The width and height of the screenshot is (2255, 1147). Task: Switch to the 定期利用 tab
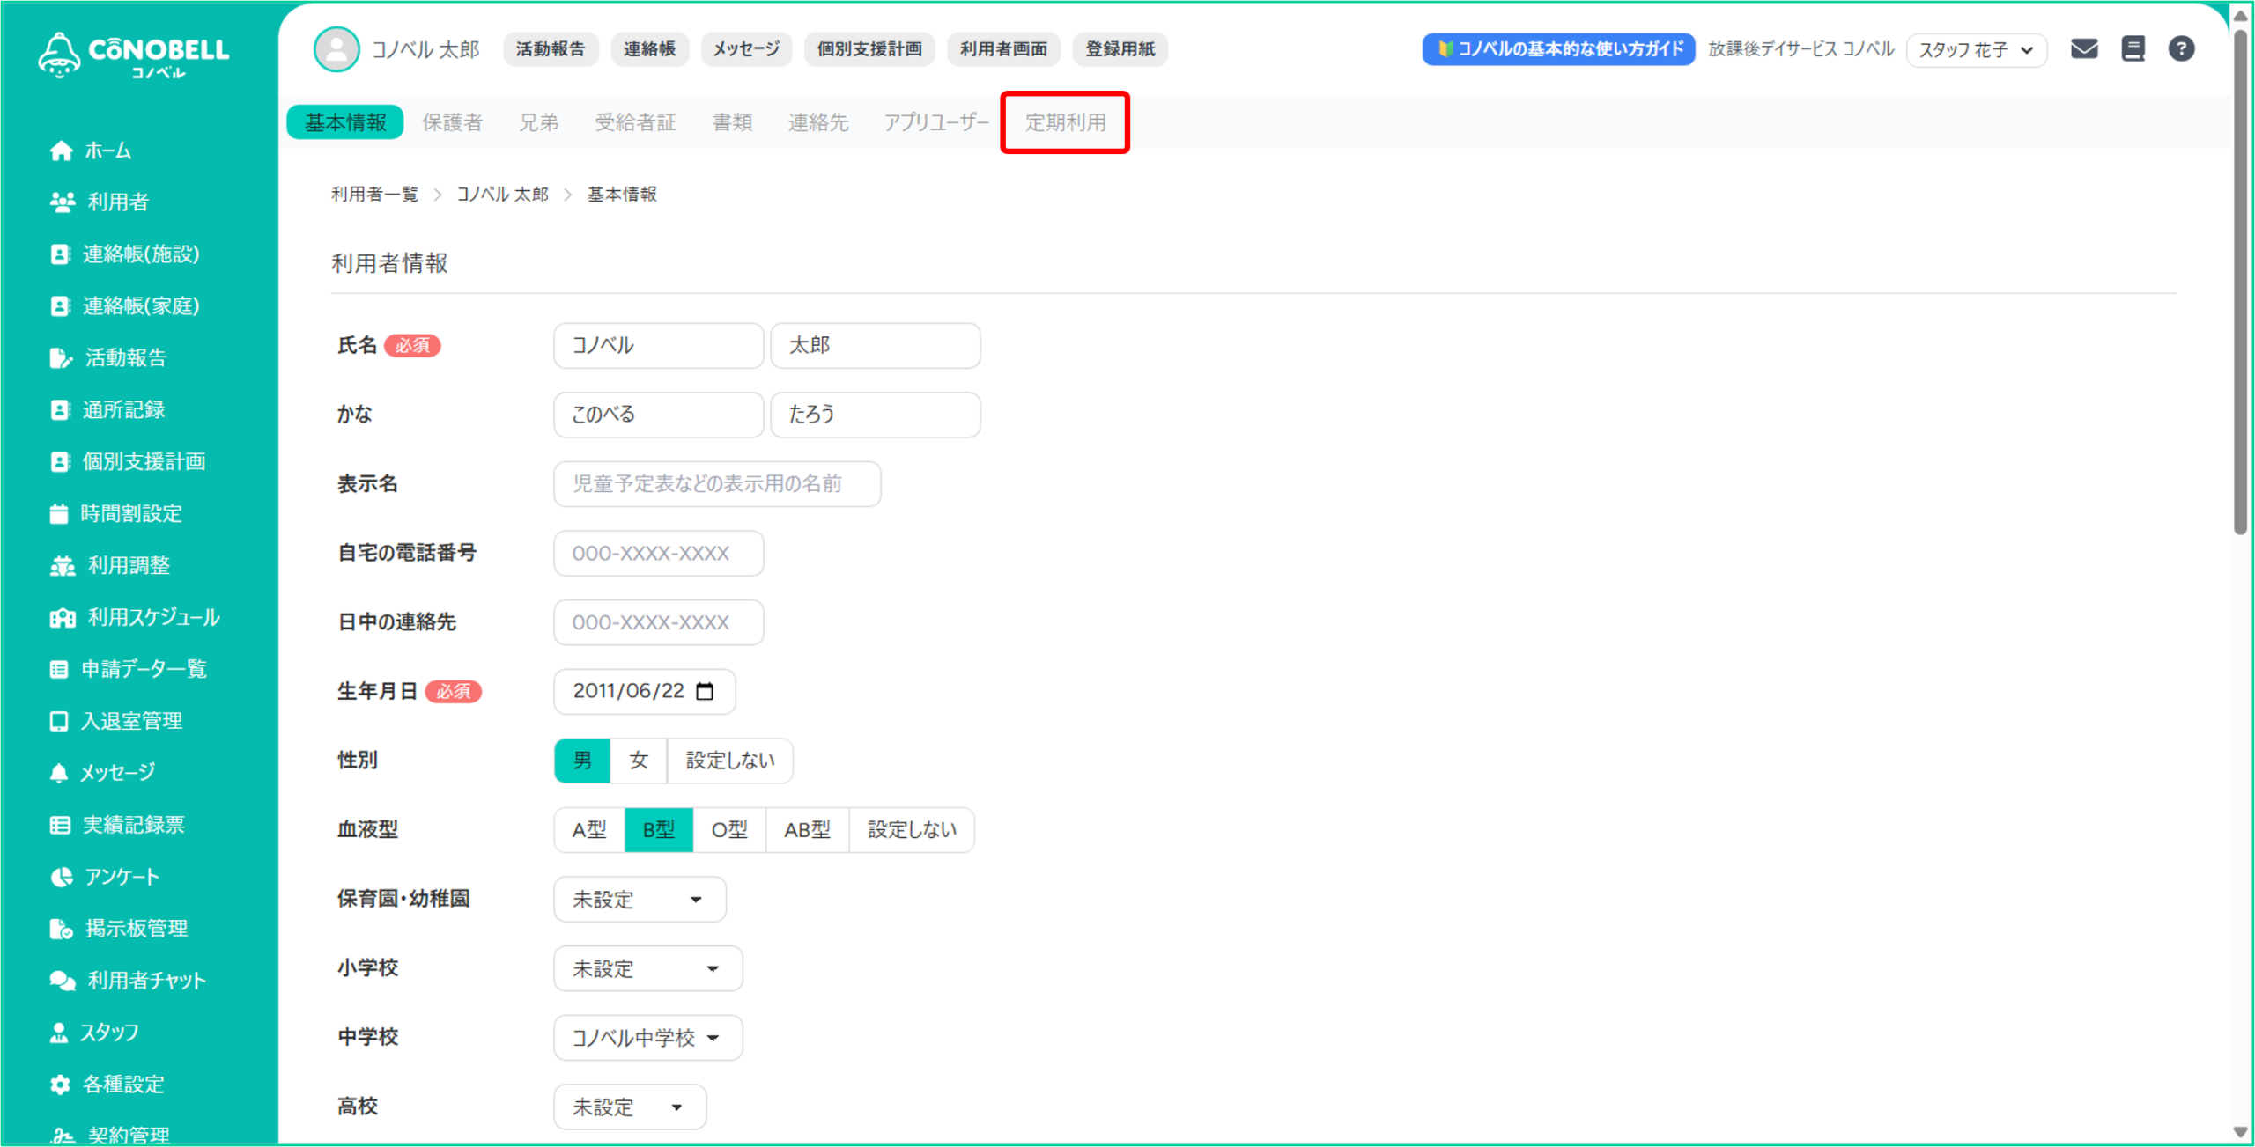point(1065,121)
